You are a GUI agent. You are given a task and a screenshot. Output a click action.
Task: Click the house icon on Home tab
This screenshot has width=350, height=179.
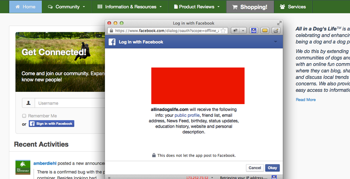click(17, 7)
